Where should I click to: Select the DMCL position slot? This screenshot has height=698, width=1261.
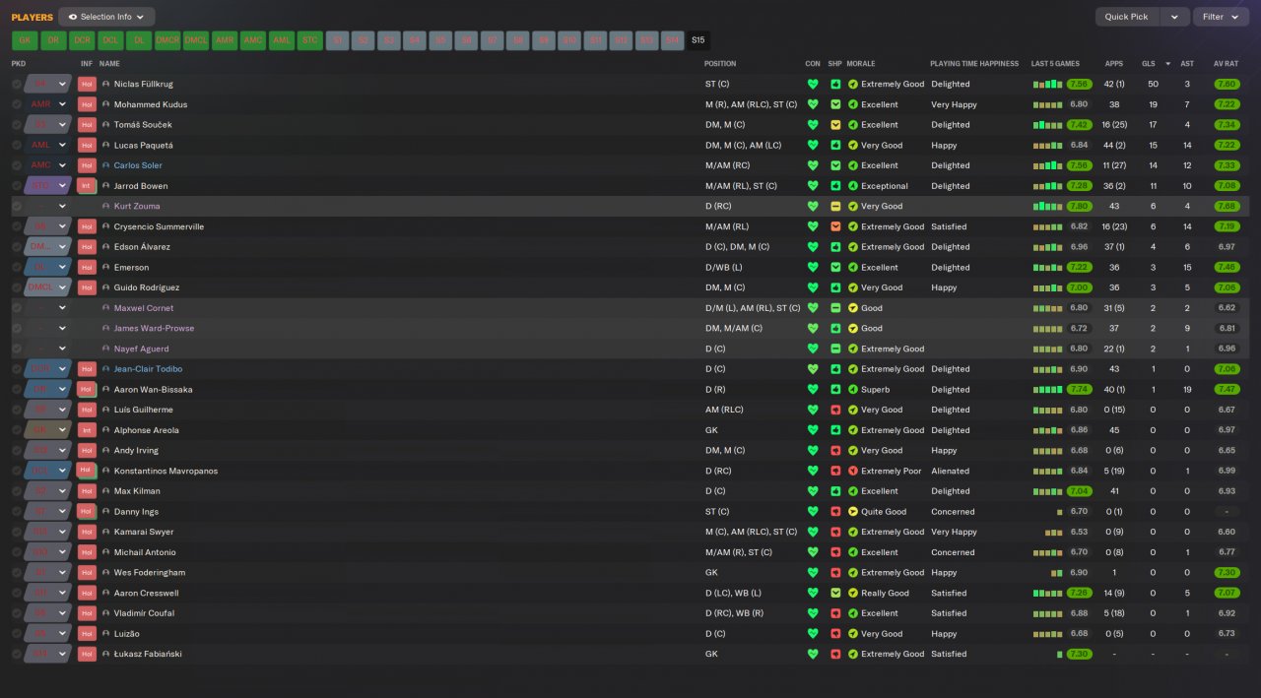[196, 40]
